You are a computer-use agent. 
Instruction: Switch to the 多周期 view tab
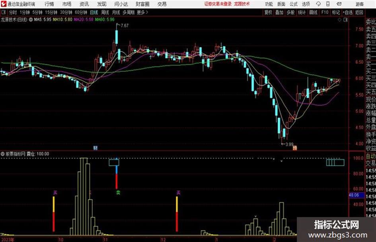pyautogui.click(x=129, y=12)
